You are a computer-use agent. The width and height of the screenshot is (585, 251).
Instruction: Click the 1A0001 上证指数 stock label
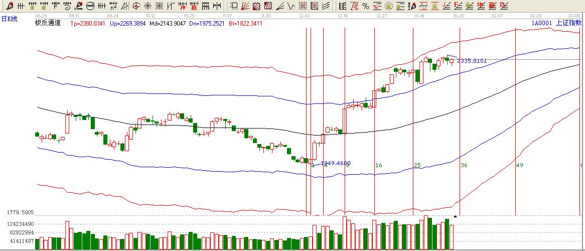[556, 23]
